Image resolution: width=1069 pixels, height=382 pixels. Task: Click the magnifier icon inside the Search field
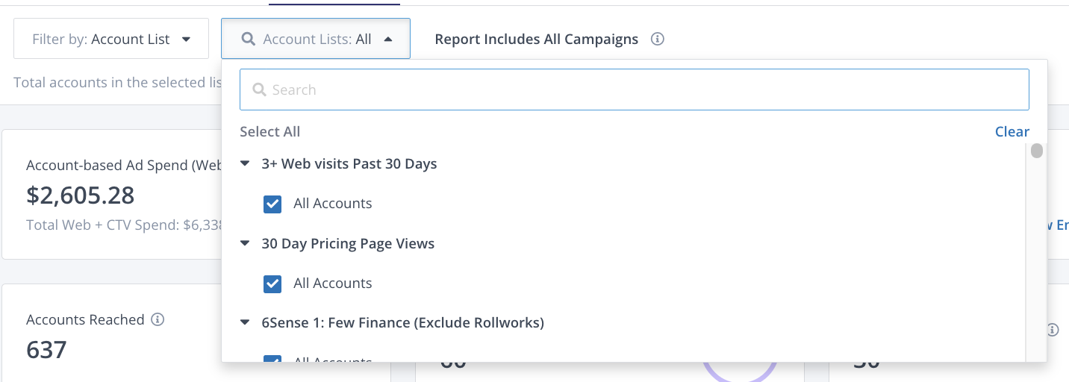260,90
